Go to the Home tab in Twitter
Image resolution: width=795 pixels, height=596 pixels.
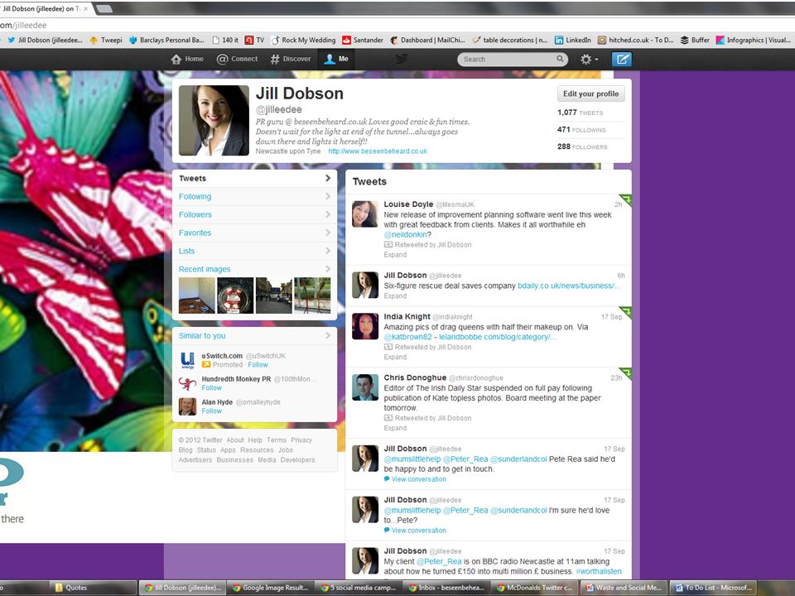pyautogui.click(x=187, y=59)
